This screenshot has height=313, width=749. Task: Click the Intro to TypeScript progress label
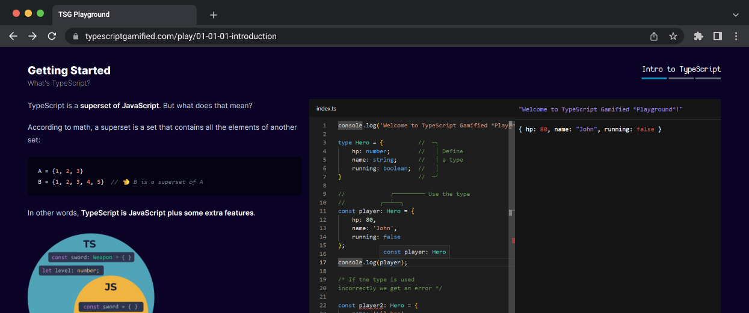click(x=681, y=69)
